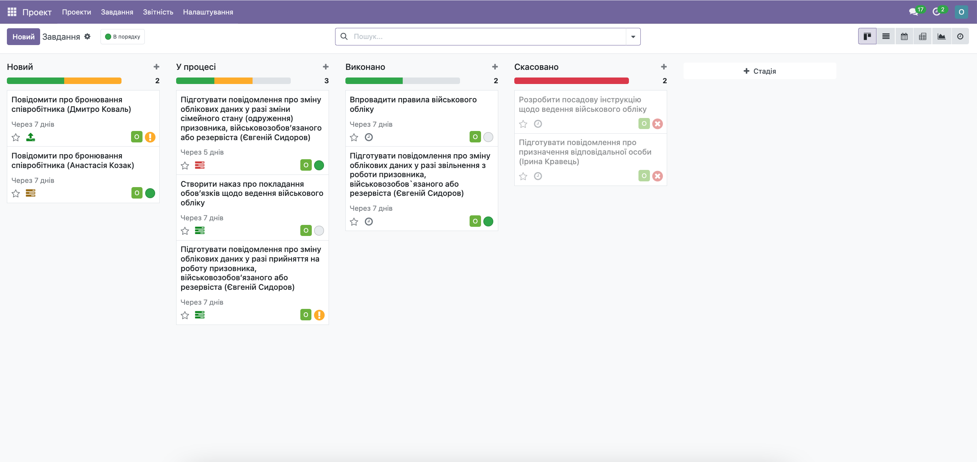Screen dimensions: 977x462
Task: Open the Завдання settings gear
Action: [x=87, y=36]
